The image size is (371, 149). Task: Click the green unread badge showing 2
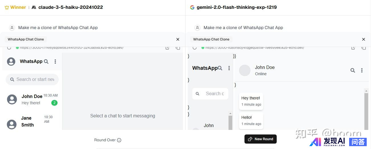(54, 103)
